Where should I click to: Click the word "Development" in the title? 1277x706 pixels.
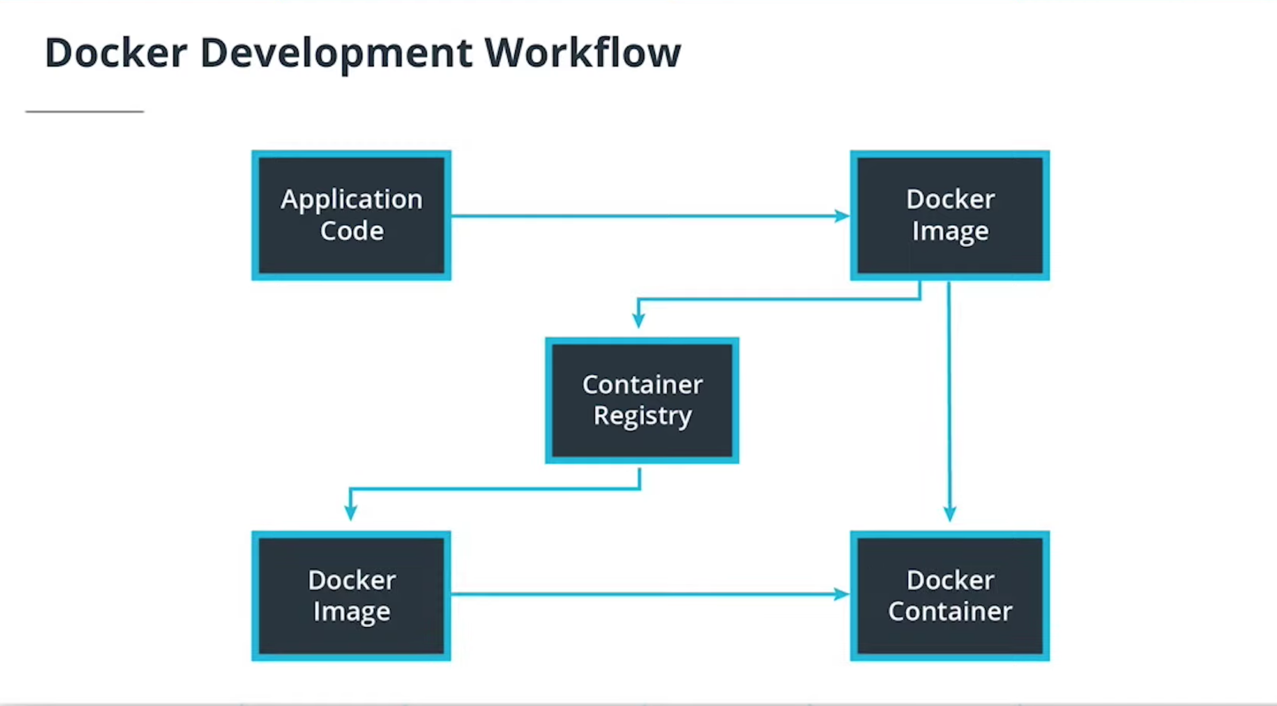pyautogui.click(x=336, y=53)
